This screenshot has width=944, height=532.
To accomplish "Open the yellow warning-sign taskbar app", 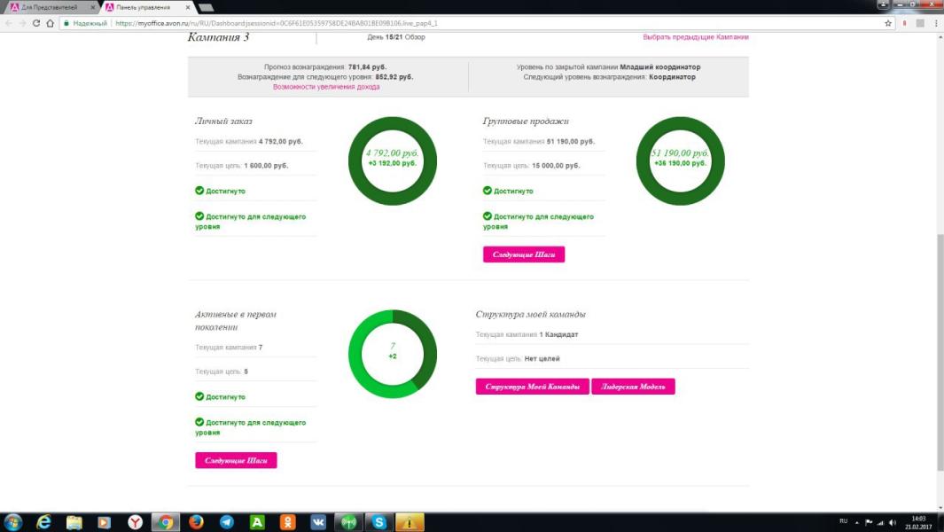I will (x=410, y=521).
